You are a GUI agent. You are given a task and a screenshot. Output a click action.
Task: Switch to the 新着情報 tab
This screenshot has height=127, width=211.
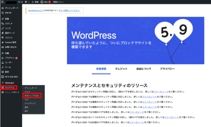(101, 69)
